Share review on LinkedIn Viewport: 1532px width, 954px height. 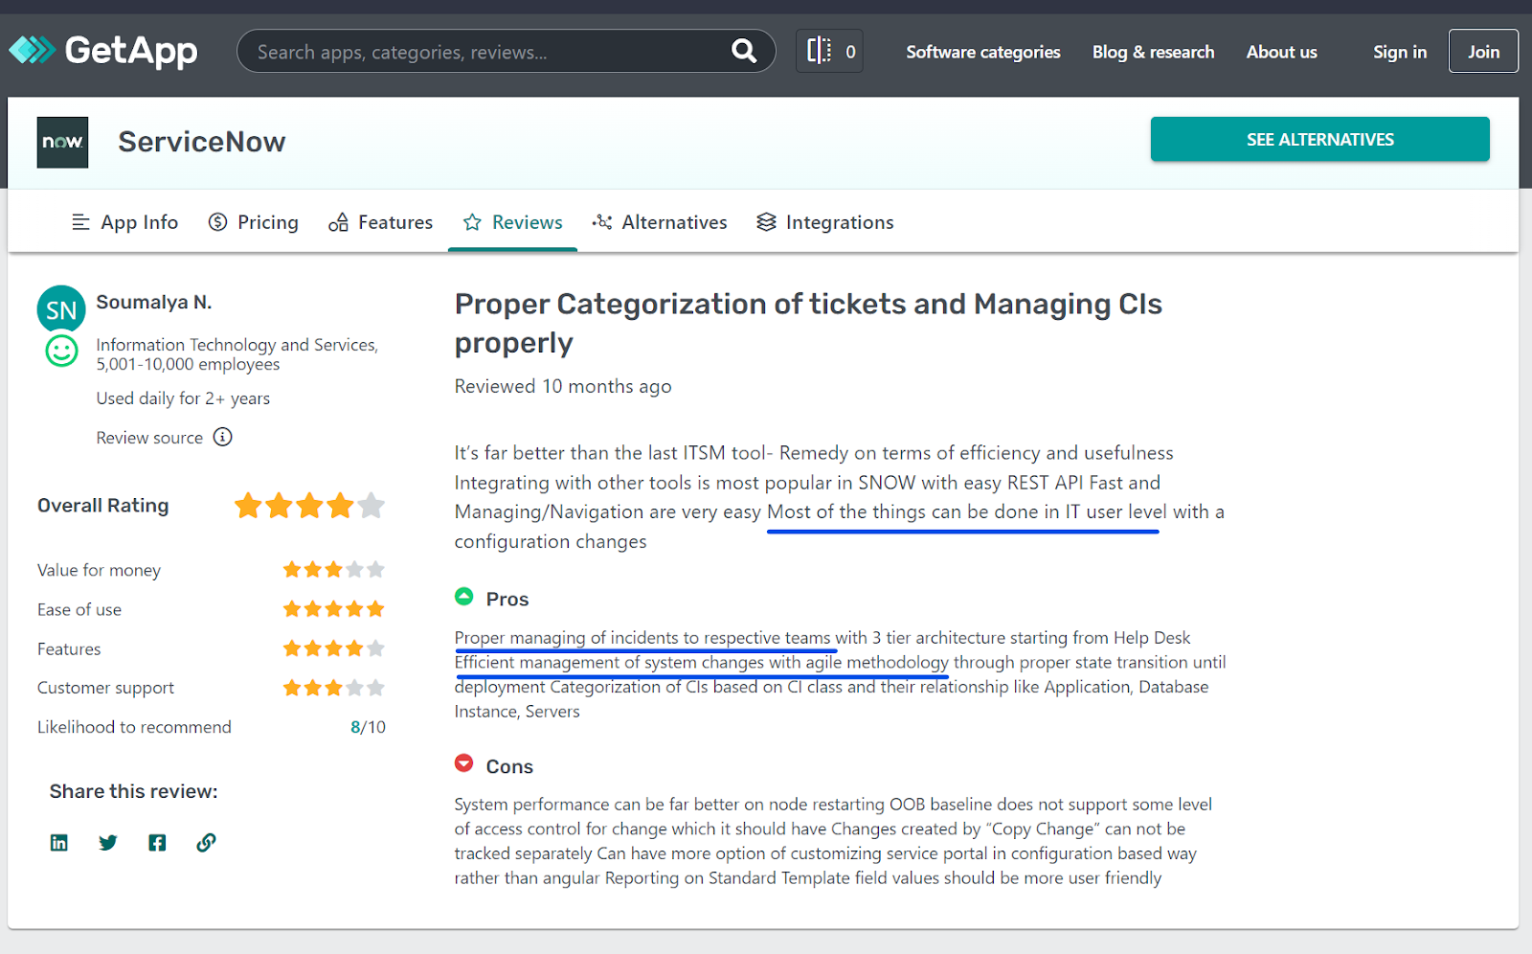click(59, 843)
